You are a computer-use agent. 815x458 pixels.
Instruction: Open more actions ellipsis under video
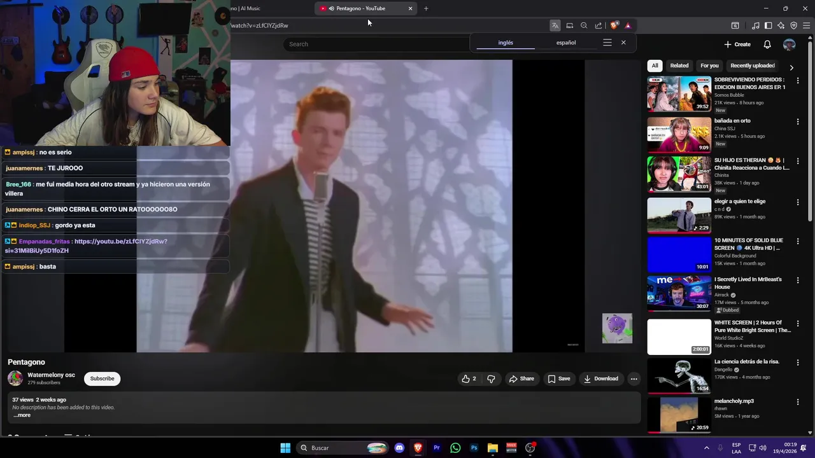pyautogui.click(x=634, y=378)
